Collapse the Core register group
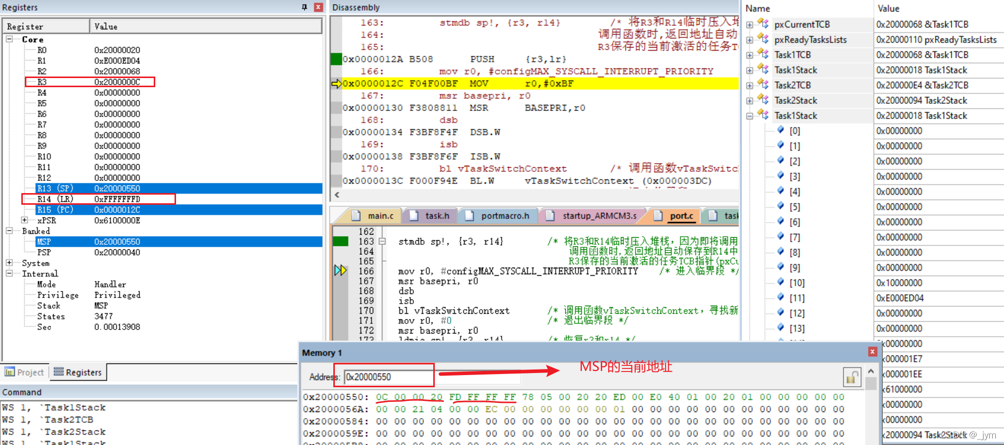Screen dimensions: 1004x445 coord(9,39)
